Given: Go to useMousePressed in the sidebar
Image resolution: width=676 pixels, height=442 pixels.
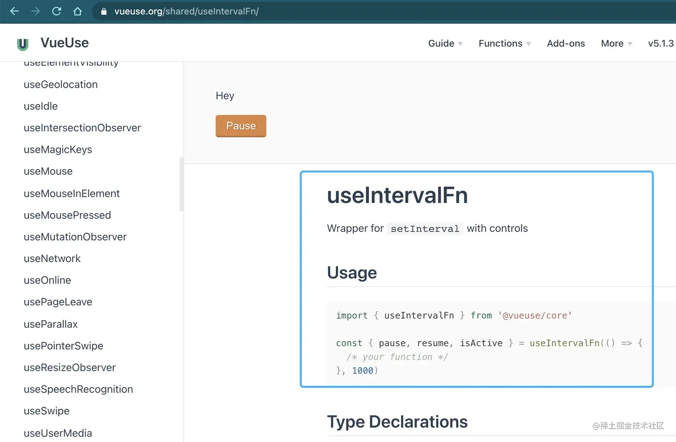Looking at the screenshot, I should tap(68, 215).
